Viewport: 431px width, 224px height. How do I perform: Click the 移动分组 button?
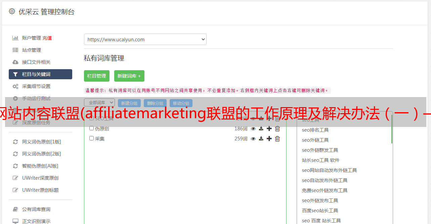coord(181,103)
